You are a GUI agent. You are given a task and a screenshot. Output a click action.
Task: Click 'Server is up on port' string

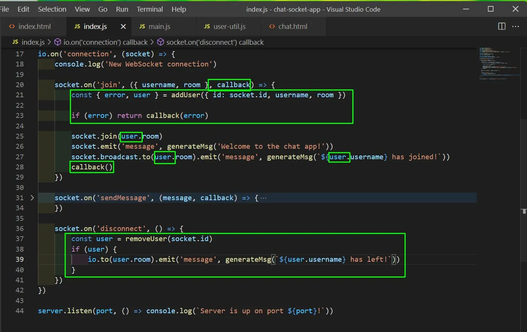pos(242,311)
